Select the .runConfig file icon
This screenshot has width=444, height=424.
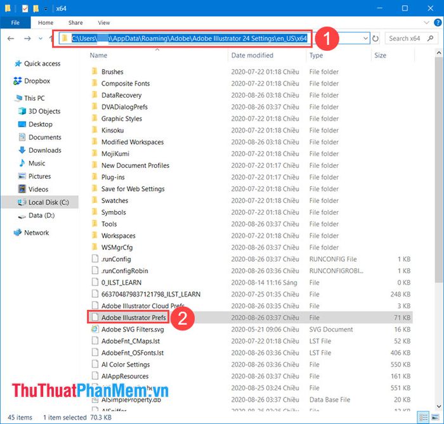click(x=95, y=259)
